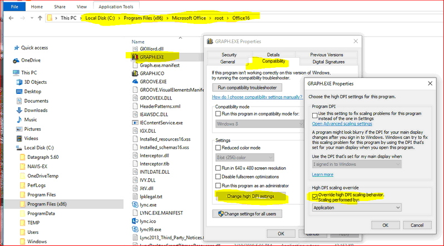
Task: Click the OneDrive cloud icon
Action: [16, 61]
